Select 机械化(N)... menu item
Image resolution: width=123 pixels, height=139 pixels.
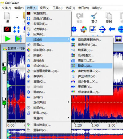pos(48,66)
